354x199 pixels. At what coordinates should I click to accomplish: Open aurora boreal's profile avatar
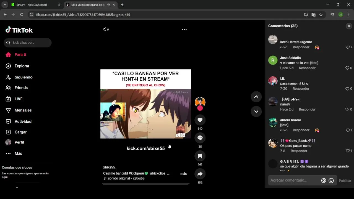(273, 122)
